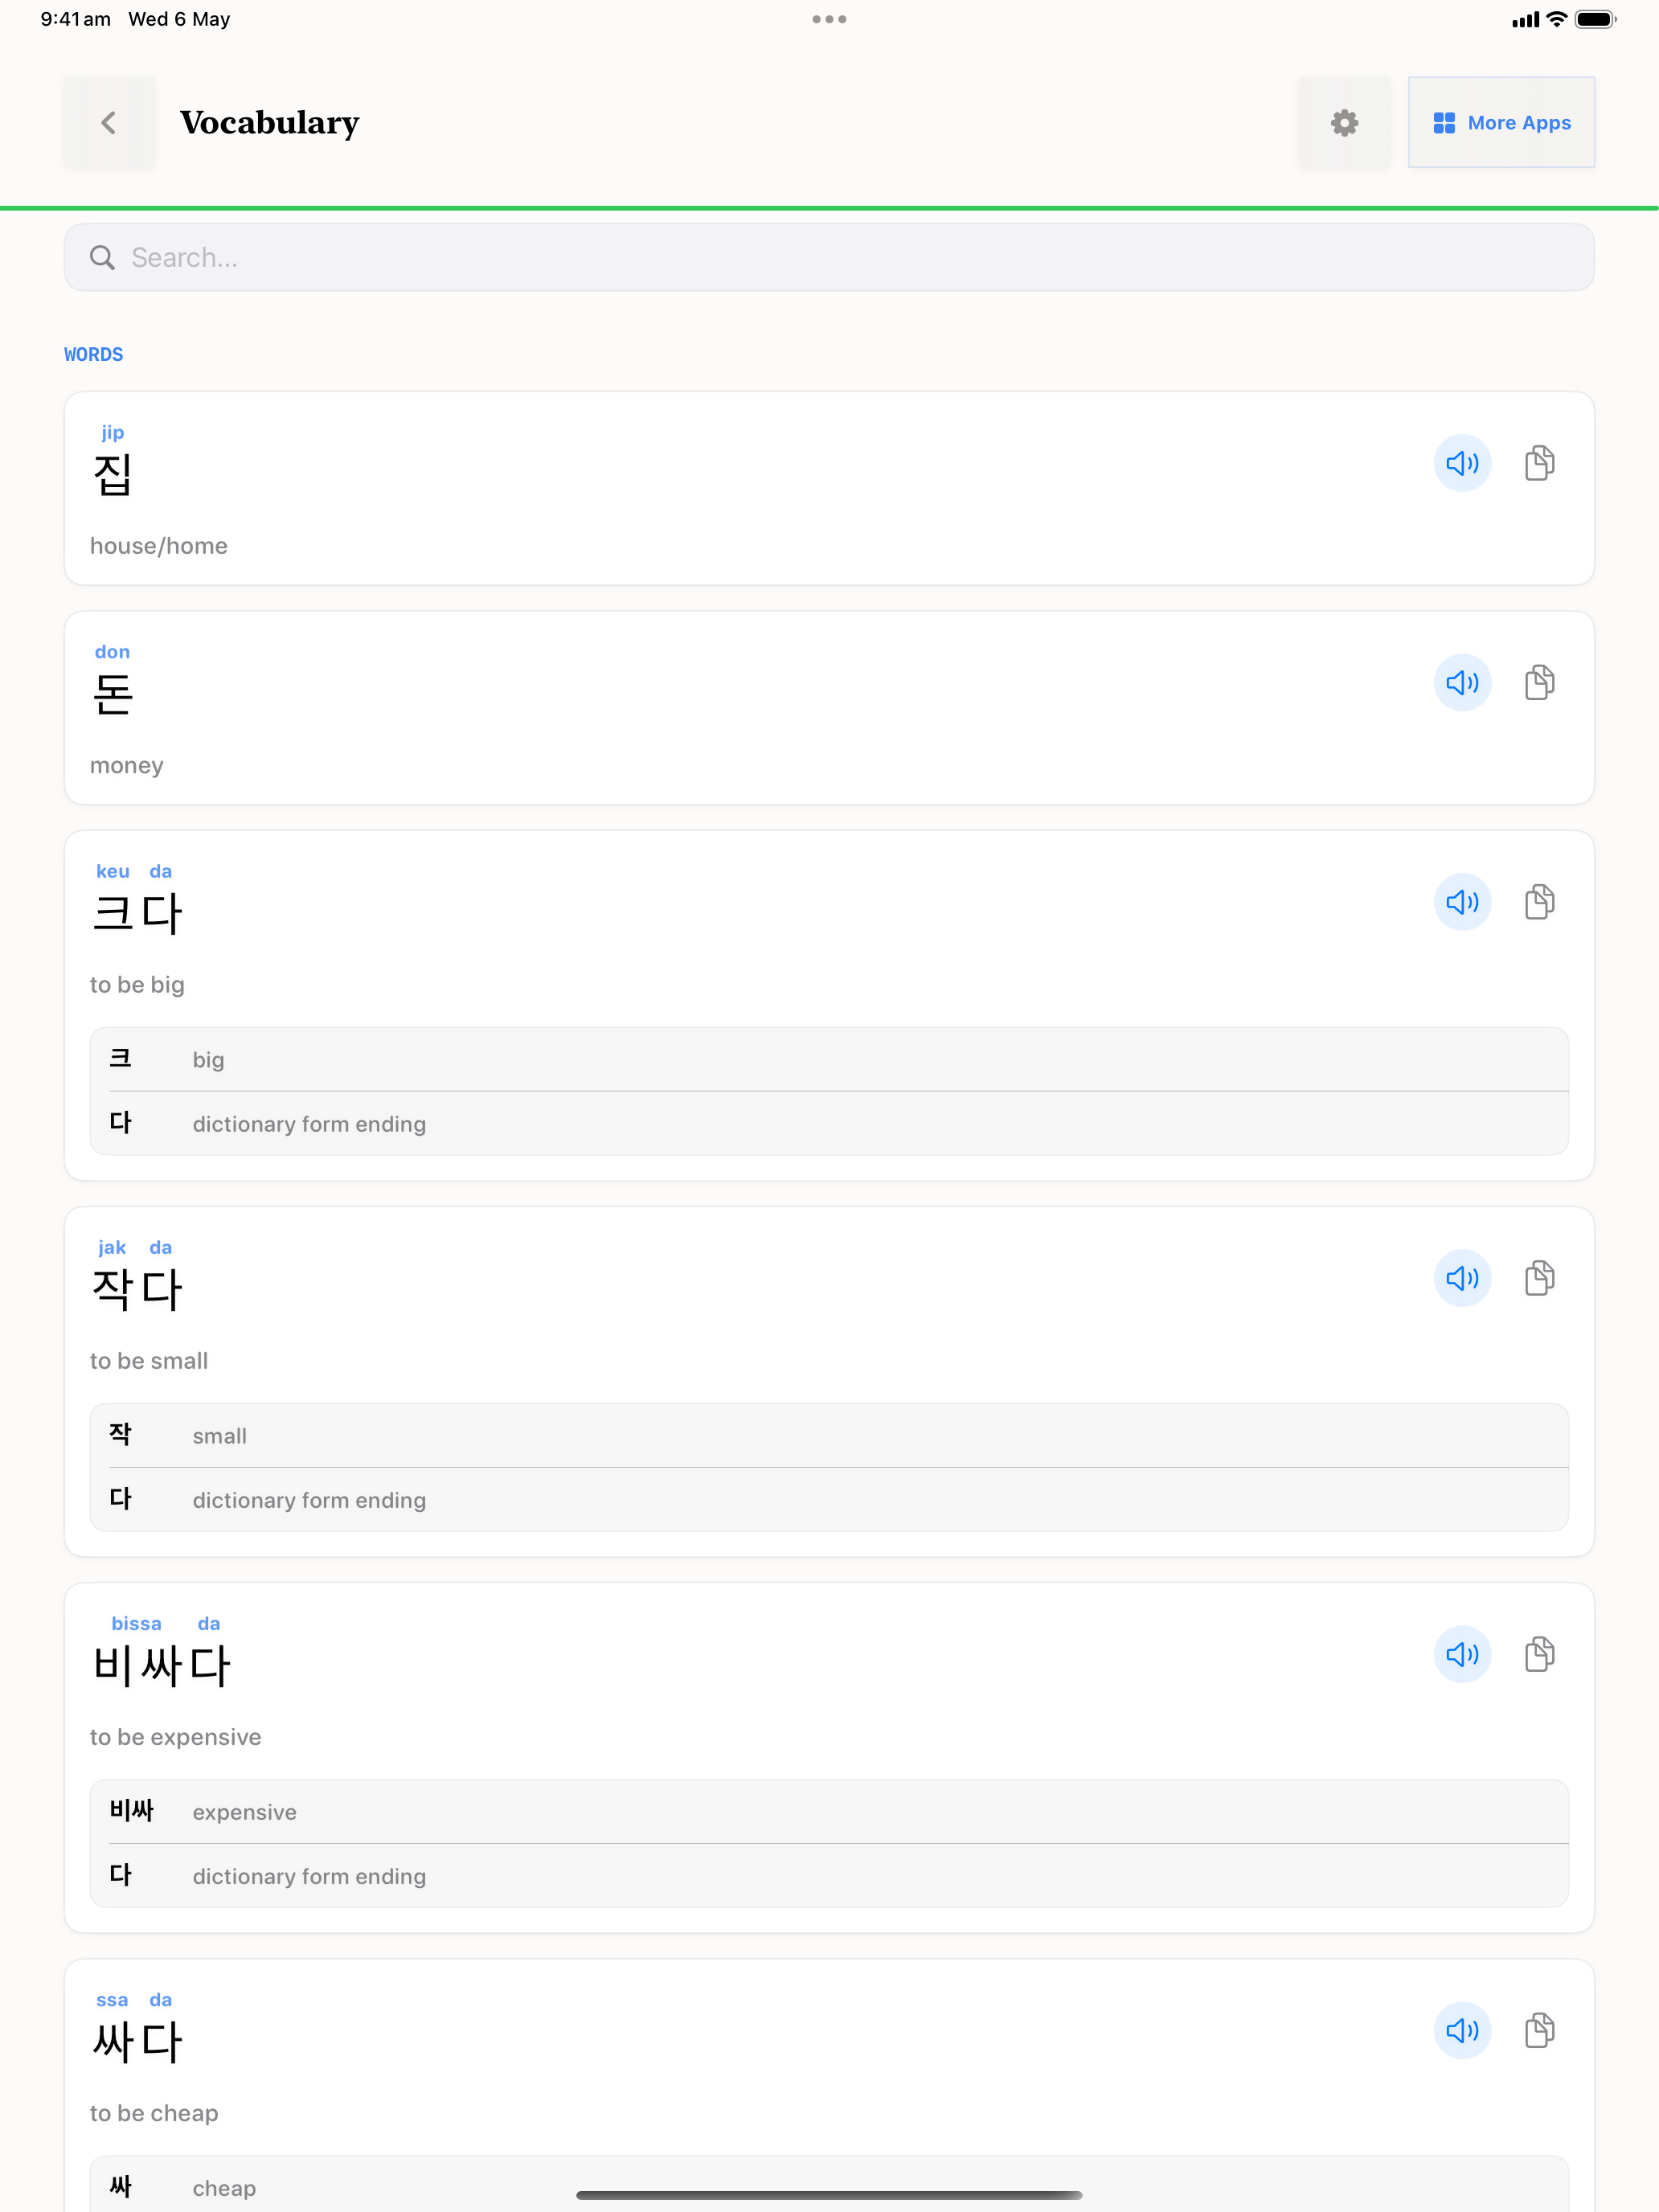Open settings with the gear icon
The width and height of the screenshot is (1659, 2212).
coord(1344,123)
